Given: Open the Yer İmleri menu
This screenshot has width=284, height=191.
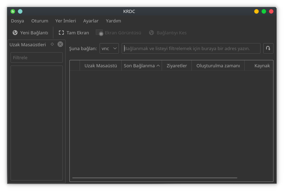Looking at the screenshot, I should pyautogui.click(x=66, y=21).
